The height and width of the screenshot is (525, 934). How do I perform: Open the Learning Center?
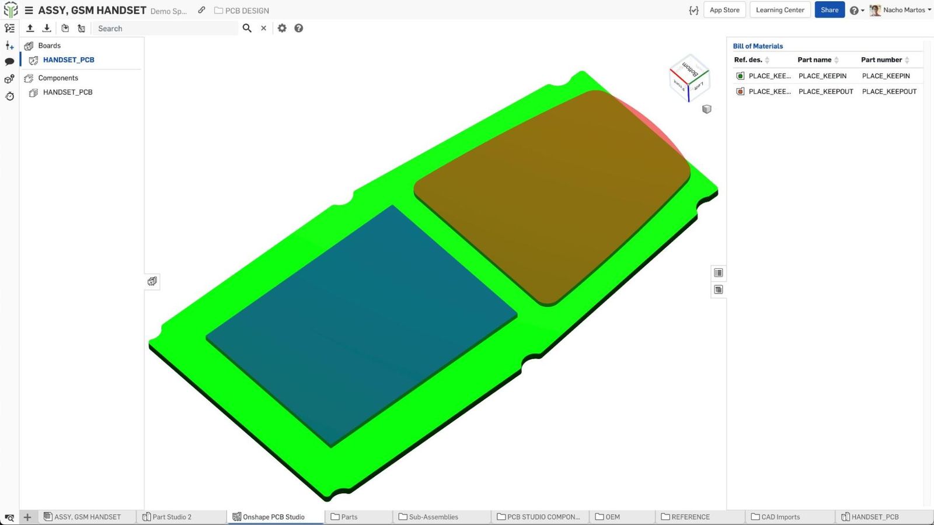779,10
